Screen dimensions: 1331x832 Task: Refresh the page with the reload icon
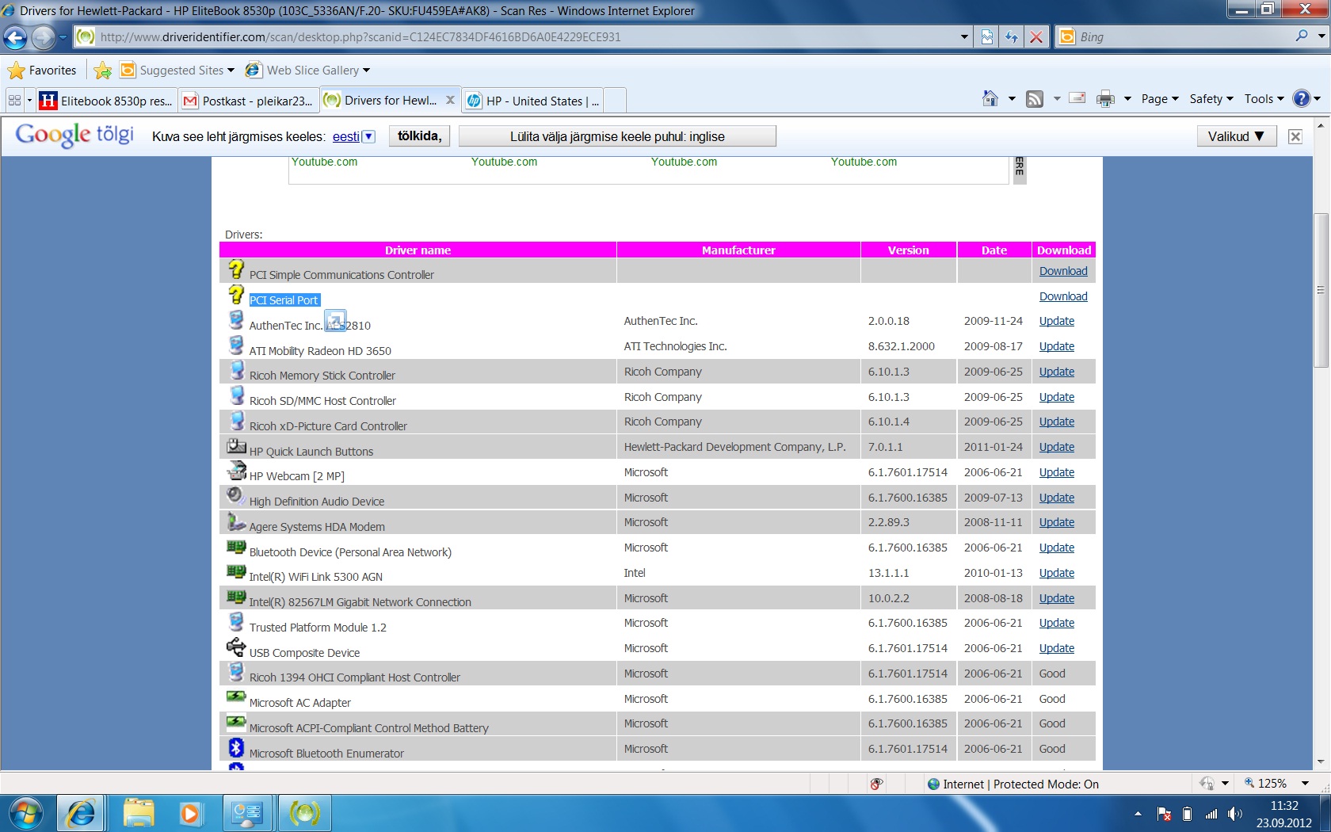click(1012, 37)
